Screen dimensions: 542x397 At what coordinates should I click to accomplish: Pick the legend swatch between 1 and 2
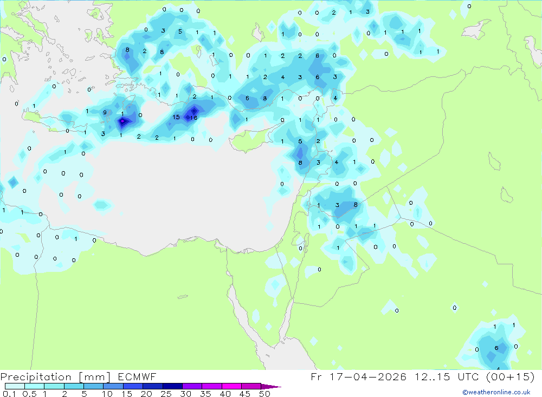pos(54,386)
